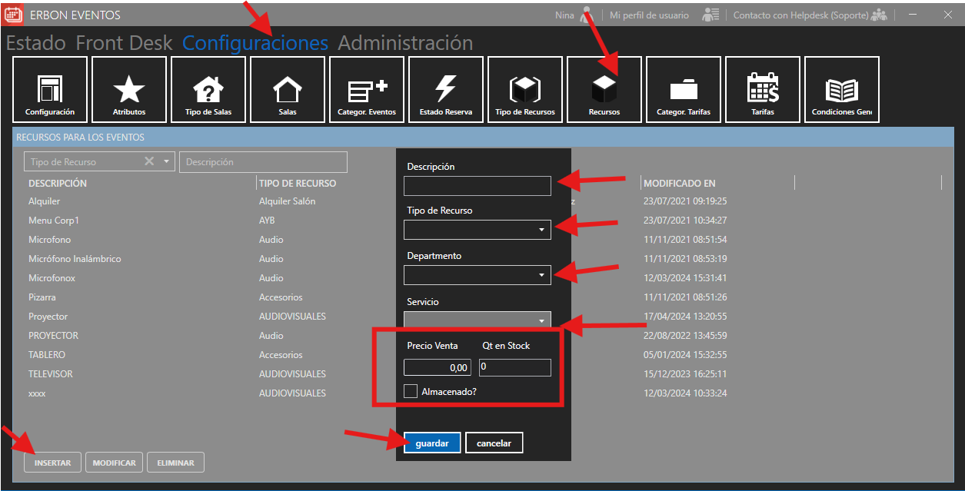
Task: Open the Configuración tile icon
Action: [x=50, y=90]
